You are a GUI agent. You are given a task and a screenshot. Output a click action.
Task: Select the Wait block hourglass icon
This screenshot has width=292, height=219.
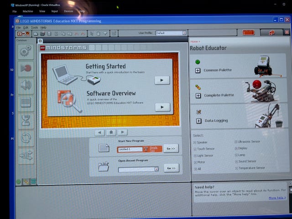click(x=26, y=120)
